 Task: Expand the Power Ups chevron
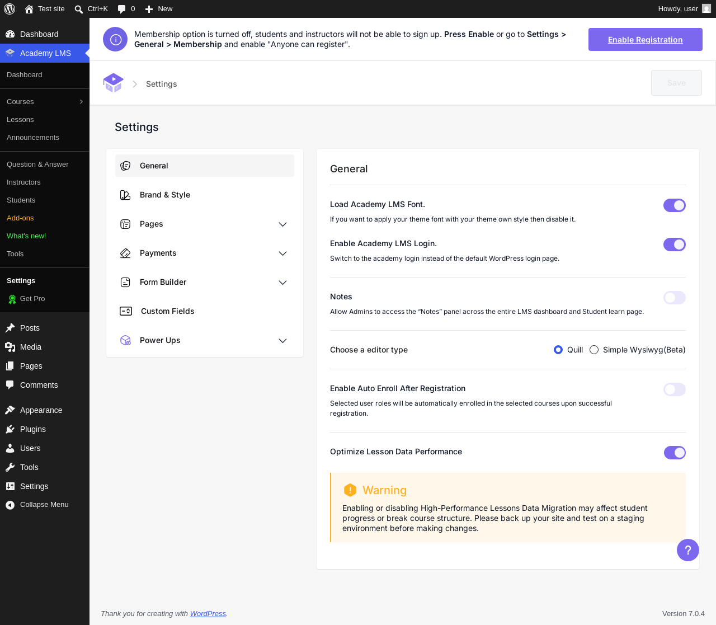(x=283, y=341)
